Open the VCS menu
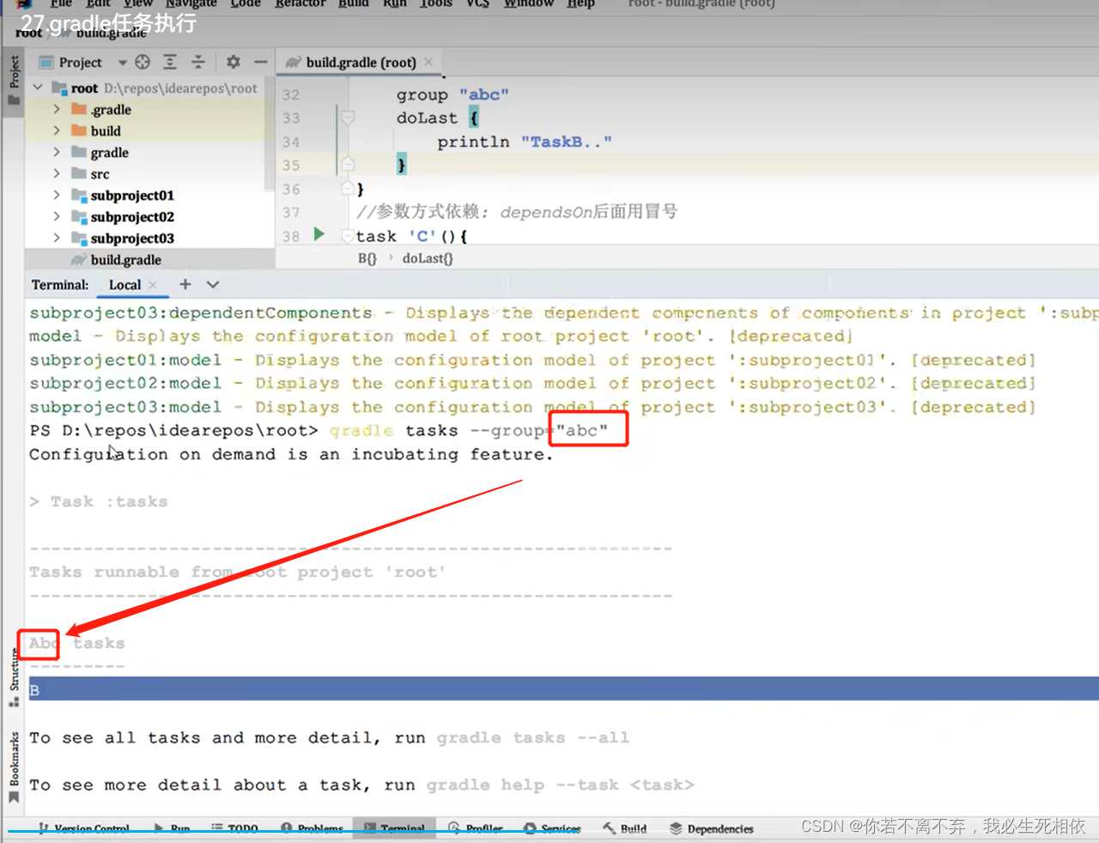This screenshot has width=1099, height=843. click(477, 4)
